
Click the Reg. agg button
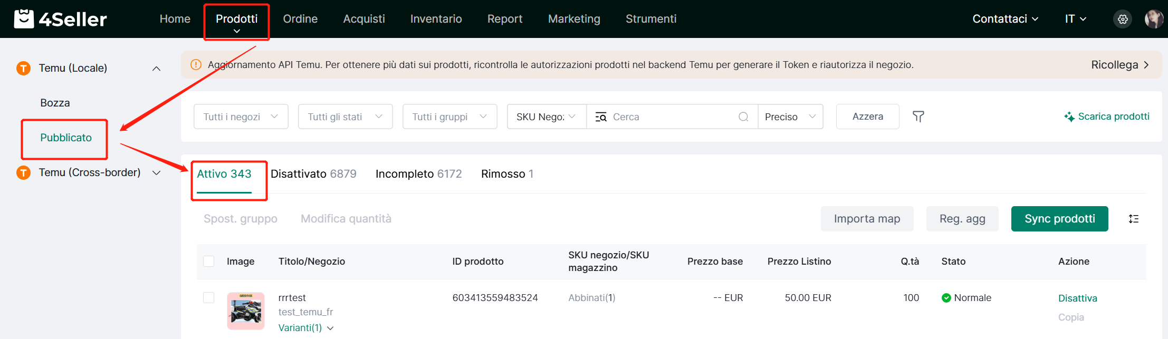tap(962, 219)
